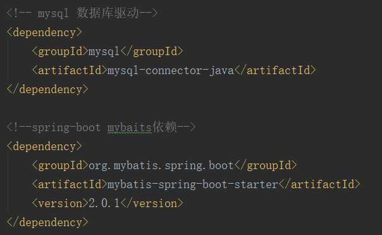Click the empty line between dependencies
The width and height of the screenshot is (382, 235).
191,108
